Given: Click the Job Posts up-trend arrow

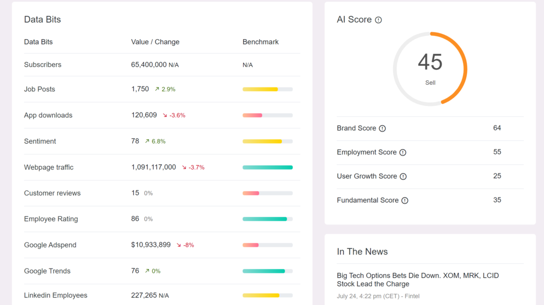Looking at the screenshot, I should (x=157, y=89).
